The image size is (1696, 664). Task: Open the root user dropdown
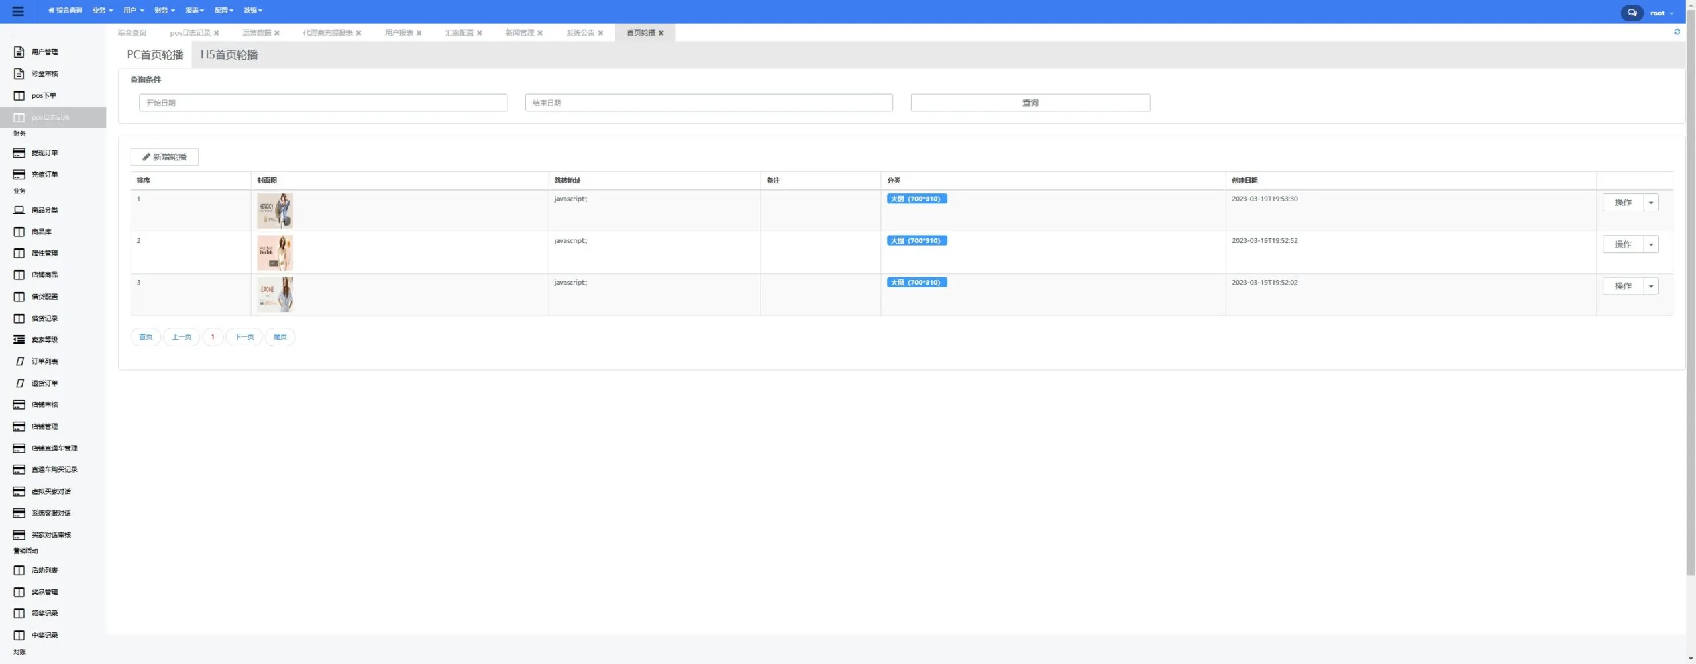pos(1662,13)
